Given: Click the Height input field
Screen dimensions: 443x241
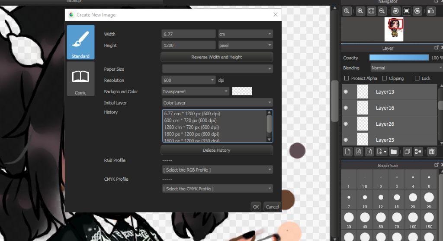Looking at the screenshot, I should [189, 46].
